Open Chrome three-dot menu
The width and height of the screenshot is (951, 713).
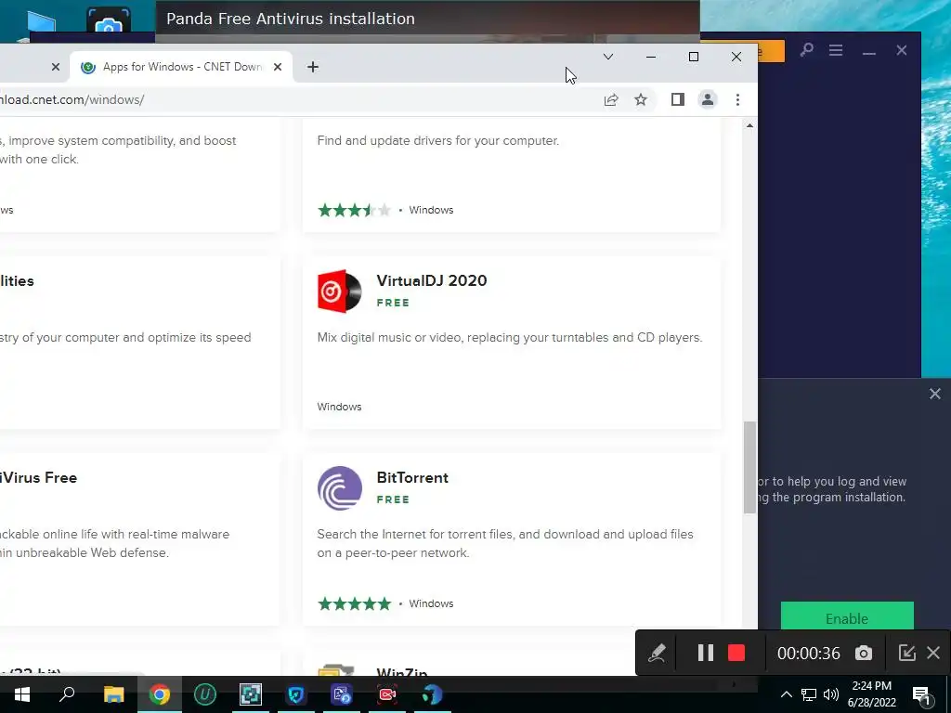point(737,99)
